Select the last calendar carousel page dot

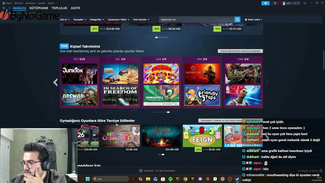168,112
